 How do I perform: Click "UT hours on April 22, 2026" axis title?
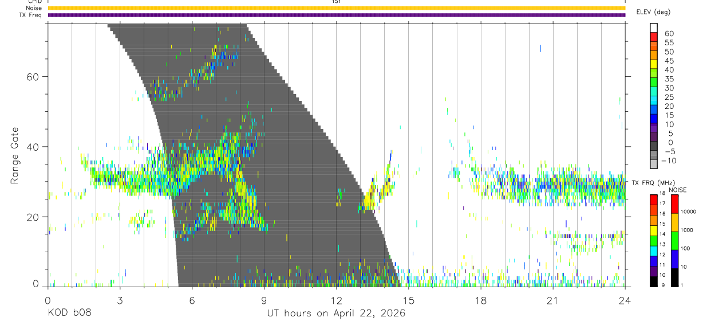pos(336,313)
